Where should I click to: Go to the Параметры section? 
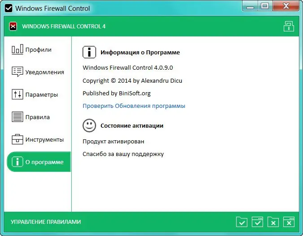35,94
